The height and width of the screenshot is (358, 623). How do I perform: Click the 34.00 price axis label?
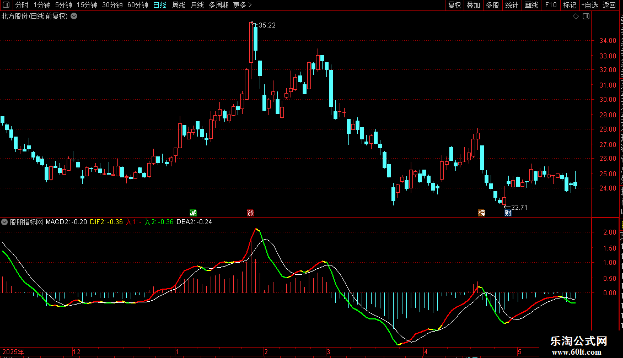coord(608,41)
